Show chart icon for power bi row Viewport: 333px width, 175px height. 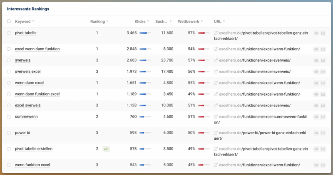click(x=323, y=133)
